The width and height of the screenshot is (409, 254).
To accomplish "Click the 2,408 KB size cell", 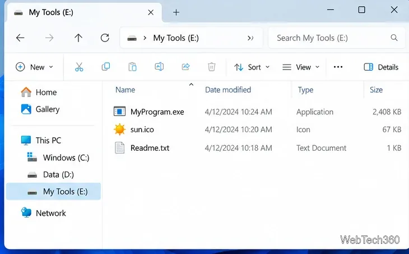I will click(x=387, y=112).
